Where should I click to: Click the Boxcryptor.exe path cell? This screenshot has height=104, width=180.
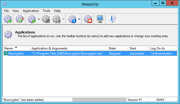67,53
